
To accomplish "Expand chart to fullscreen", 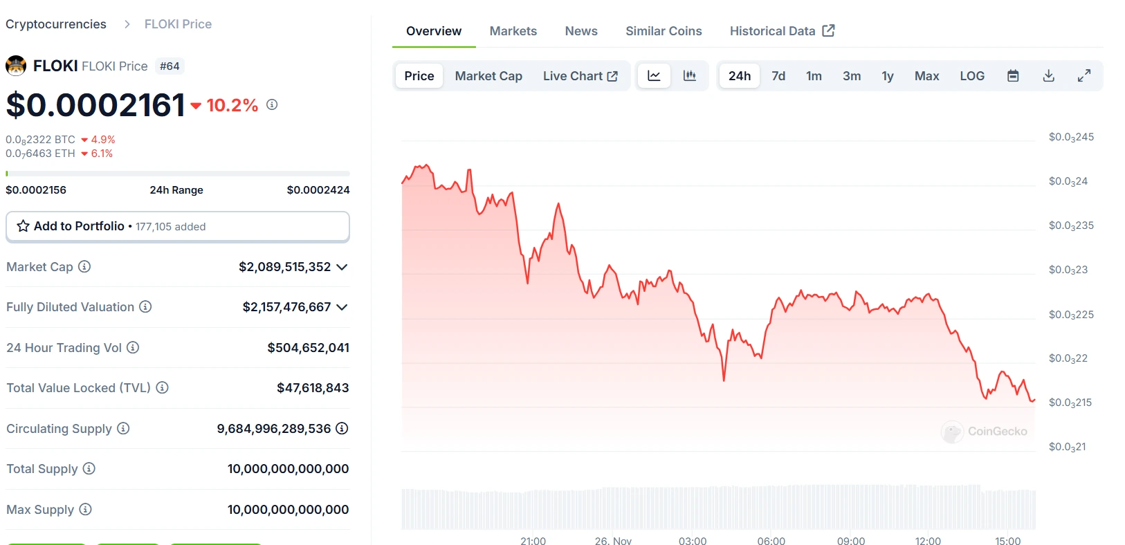I will [x=1084, y=75].
